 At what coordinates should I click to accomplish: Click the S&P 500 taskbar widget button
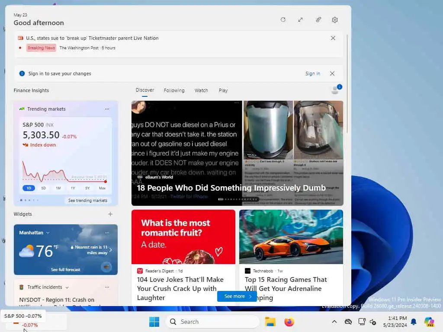pos(36,322)
